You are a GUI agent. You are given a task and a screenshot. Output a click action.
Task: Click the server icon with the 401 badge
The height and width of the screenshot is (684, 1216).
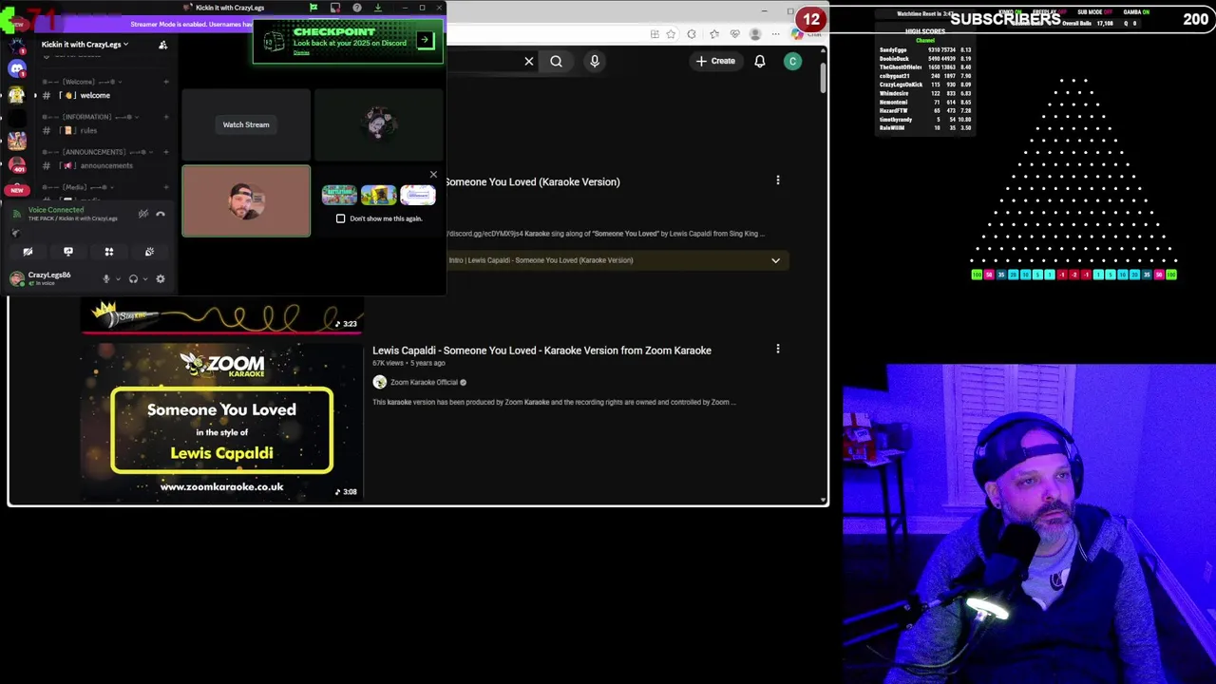[x=16, y=164]
